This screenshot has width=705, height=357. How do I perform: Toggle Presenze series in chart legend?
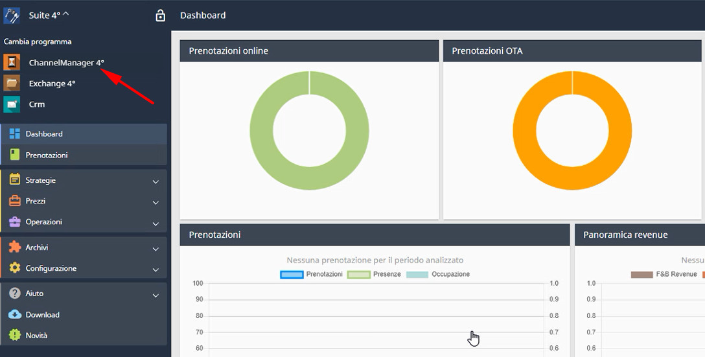click(359, 274)
